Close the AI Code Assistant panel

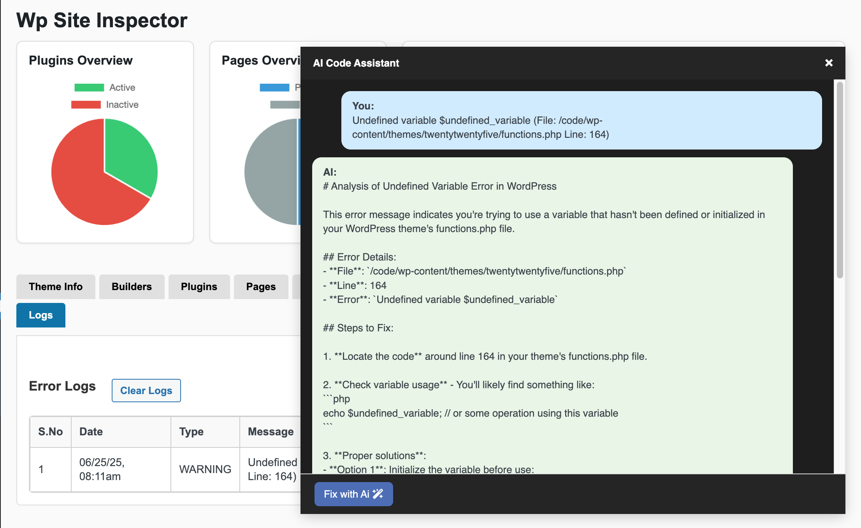coord(829,63)
